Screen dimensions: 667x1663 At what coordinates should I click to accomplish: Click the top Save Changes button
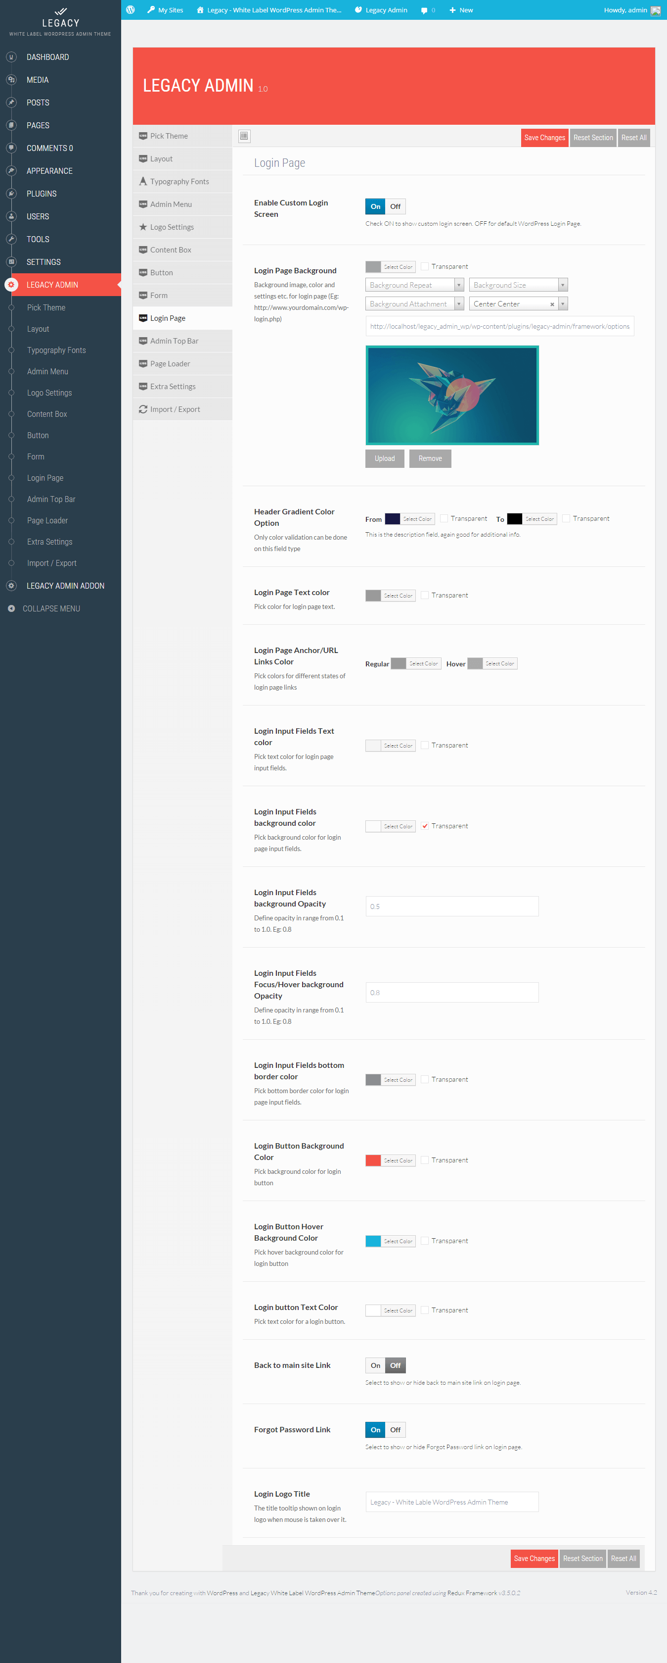point(544,138)
